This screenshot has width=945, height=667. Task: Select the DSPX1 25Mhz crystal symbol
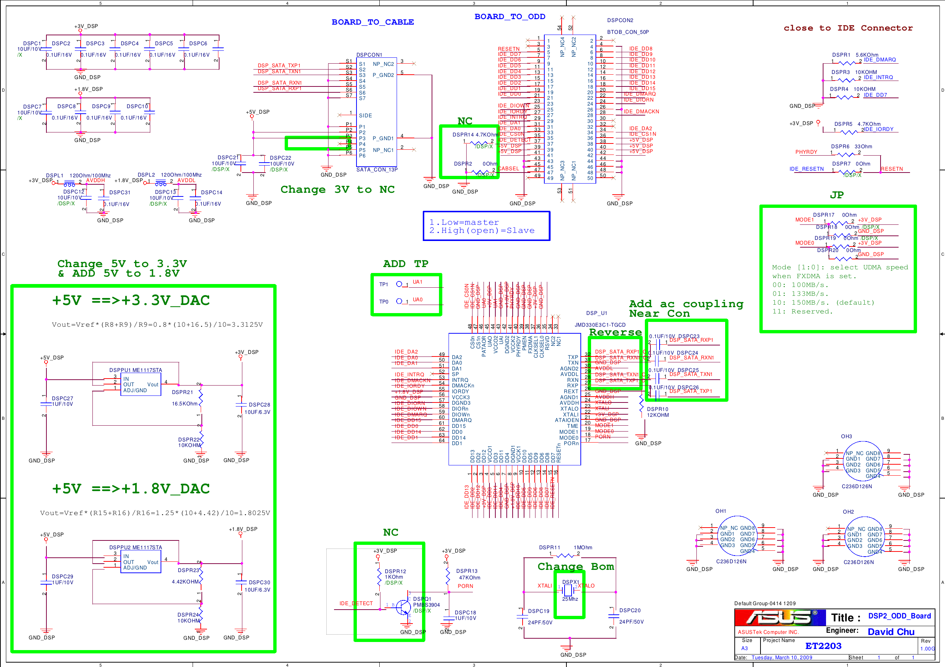[568, 590]
